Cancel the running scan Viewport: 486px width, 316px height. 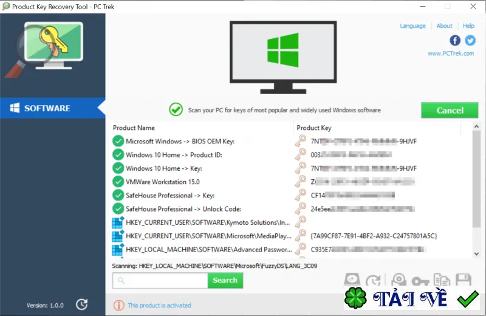tap(450, 110)
